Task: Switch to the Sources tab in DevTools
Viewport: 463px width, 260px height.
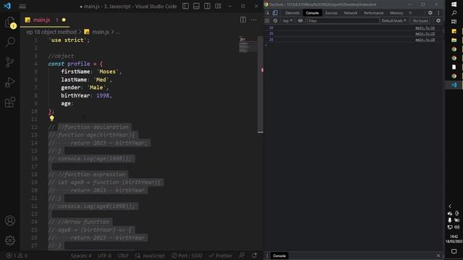Action: pyautogui.click(x=331, y=13)
